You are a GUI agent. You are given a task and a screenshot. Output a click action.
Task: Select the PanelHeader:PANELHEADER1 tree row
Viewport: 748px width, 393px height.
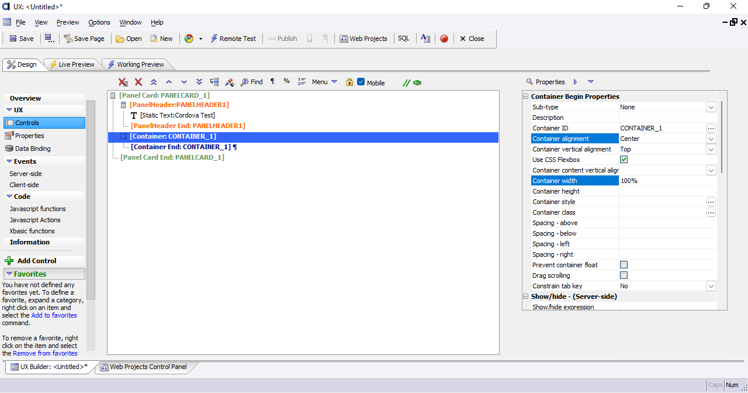[303, 105]
